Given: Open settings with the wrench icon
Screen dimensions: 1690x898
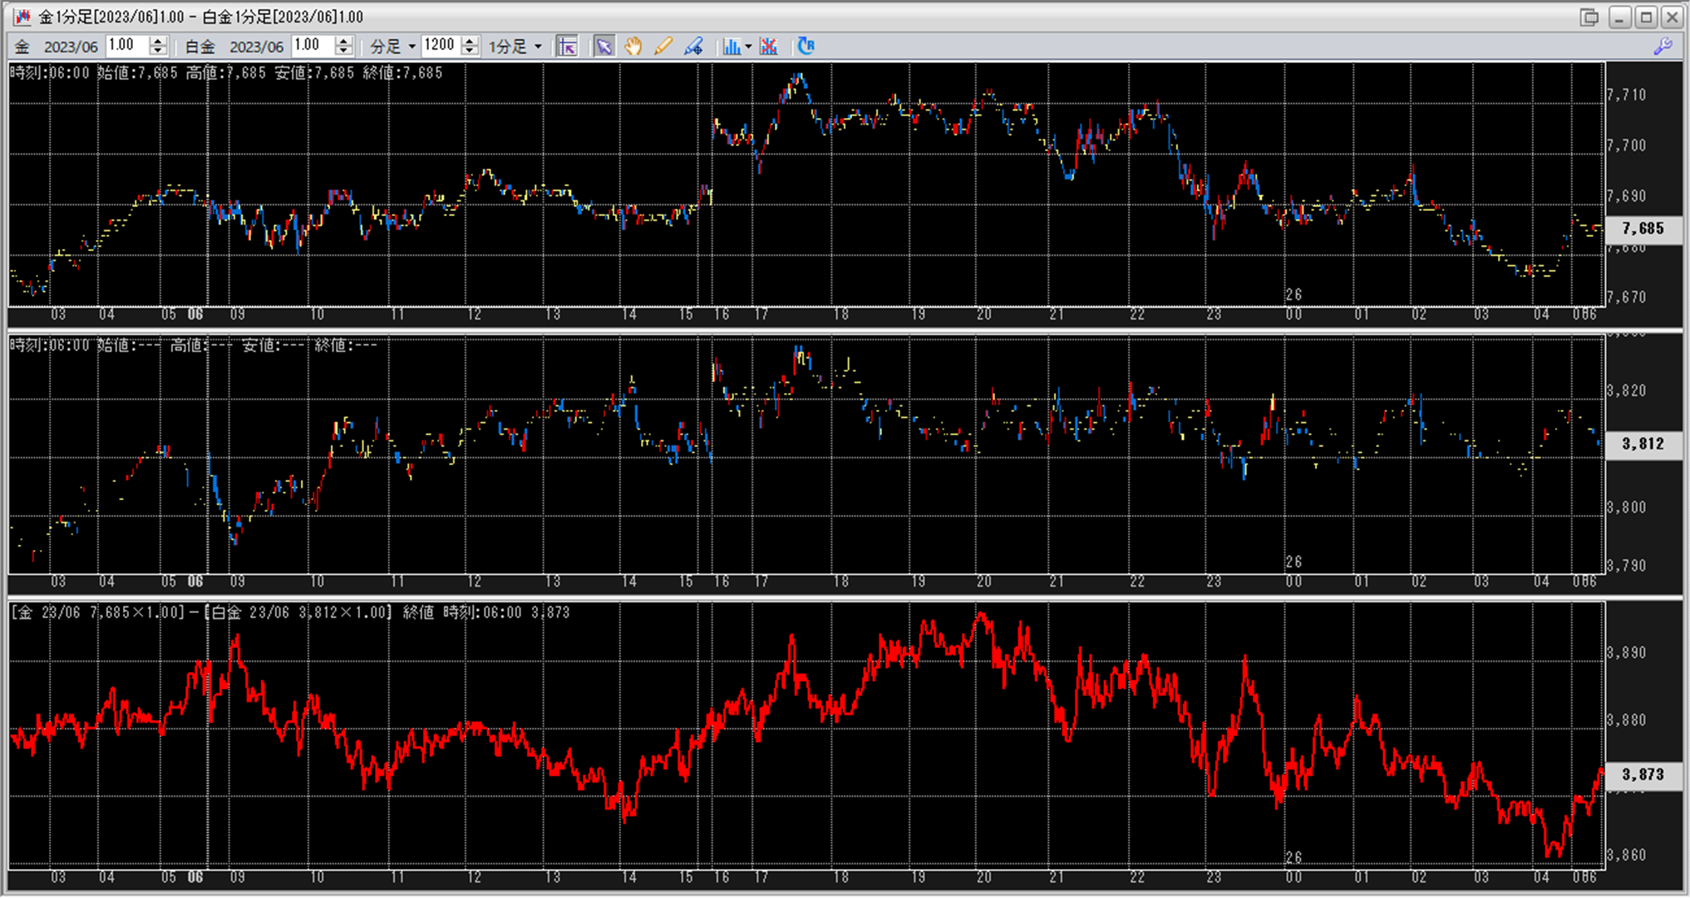Looking at the screenshot, I should (x=1663, y=47).
